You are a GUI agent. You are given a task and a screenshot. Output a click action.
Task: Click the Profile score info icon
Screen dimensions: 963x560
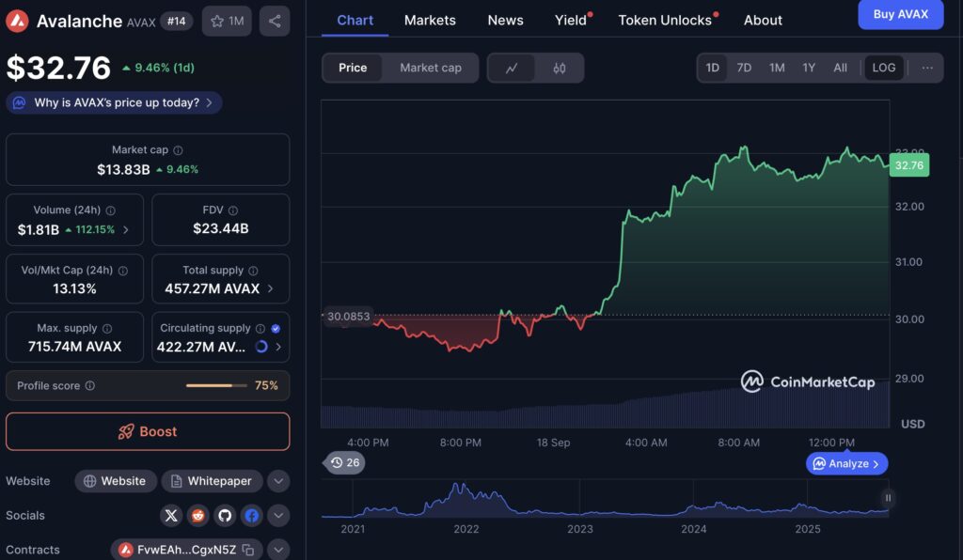click(x=90, y=386)
